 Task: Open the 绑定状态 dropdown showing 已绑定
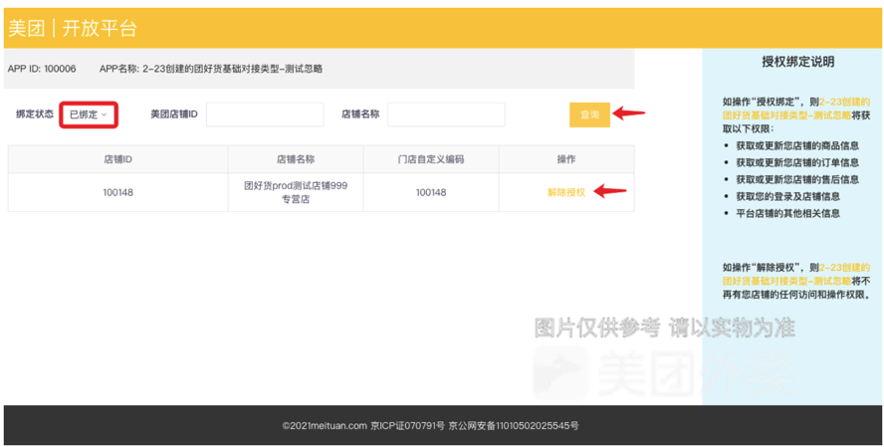89,114
